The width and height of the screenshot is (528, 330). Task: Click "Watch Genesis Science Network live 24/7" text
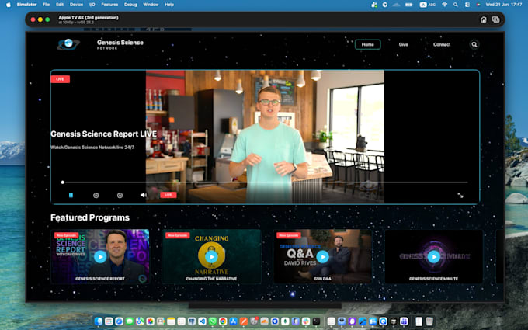pos(92,148)
